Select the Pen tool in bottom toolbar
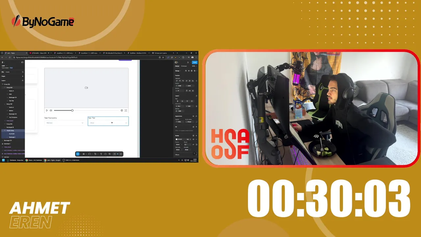The height and width of the screenshot is (237, 421). [x=95, y=154]
